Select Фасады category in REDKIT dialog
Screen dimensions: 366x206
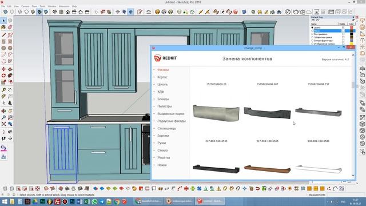[163, 70]
